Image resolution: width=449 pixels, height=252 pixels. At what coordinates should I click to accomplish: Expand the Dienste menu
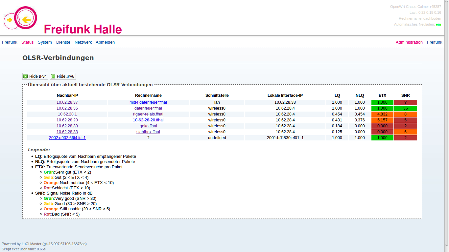63,42
